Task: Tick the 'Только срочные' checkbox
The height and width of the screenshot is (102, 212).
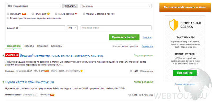Action: point(56,14)
